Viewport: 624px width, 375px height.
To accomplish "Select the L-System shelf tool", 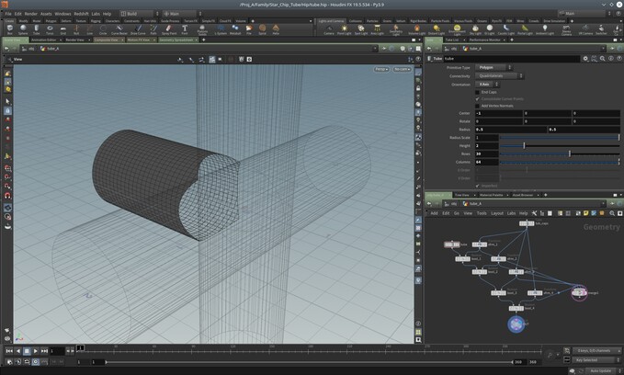I will (x=221, y=29).
